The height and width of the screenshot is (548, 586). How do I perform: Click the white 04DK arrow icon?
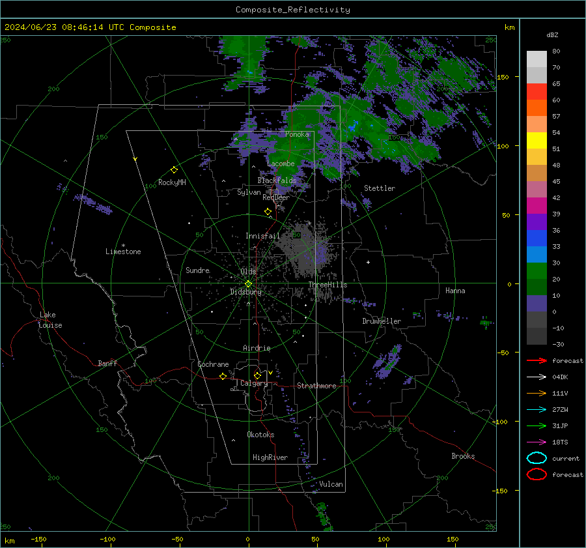point(537,377)
